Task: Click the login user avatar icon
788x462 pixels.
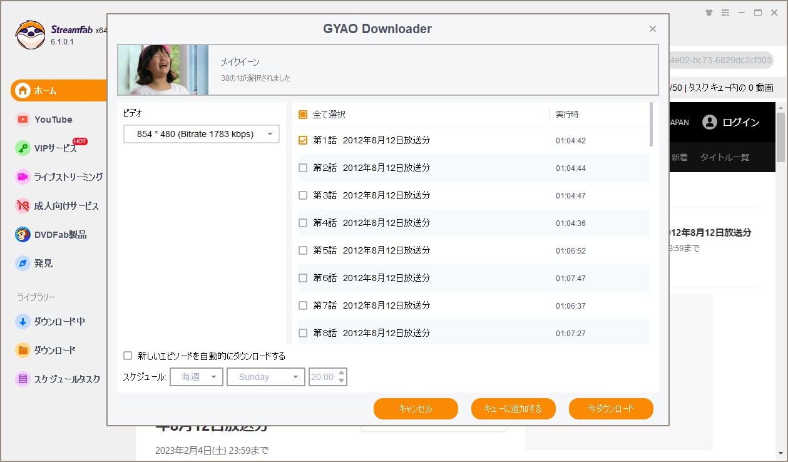Action: [x=709, y=122]
